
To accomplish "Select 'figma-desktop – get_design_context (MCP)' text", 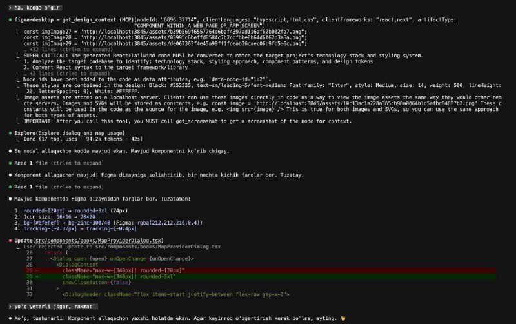I will click(x=74, y=20).
